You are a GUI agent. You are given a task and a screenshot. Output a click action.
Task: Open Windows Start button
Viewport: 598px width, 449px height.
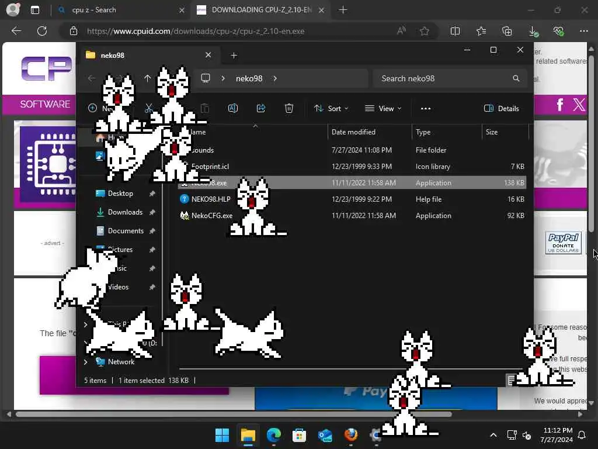[222, 435]
